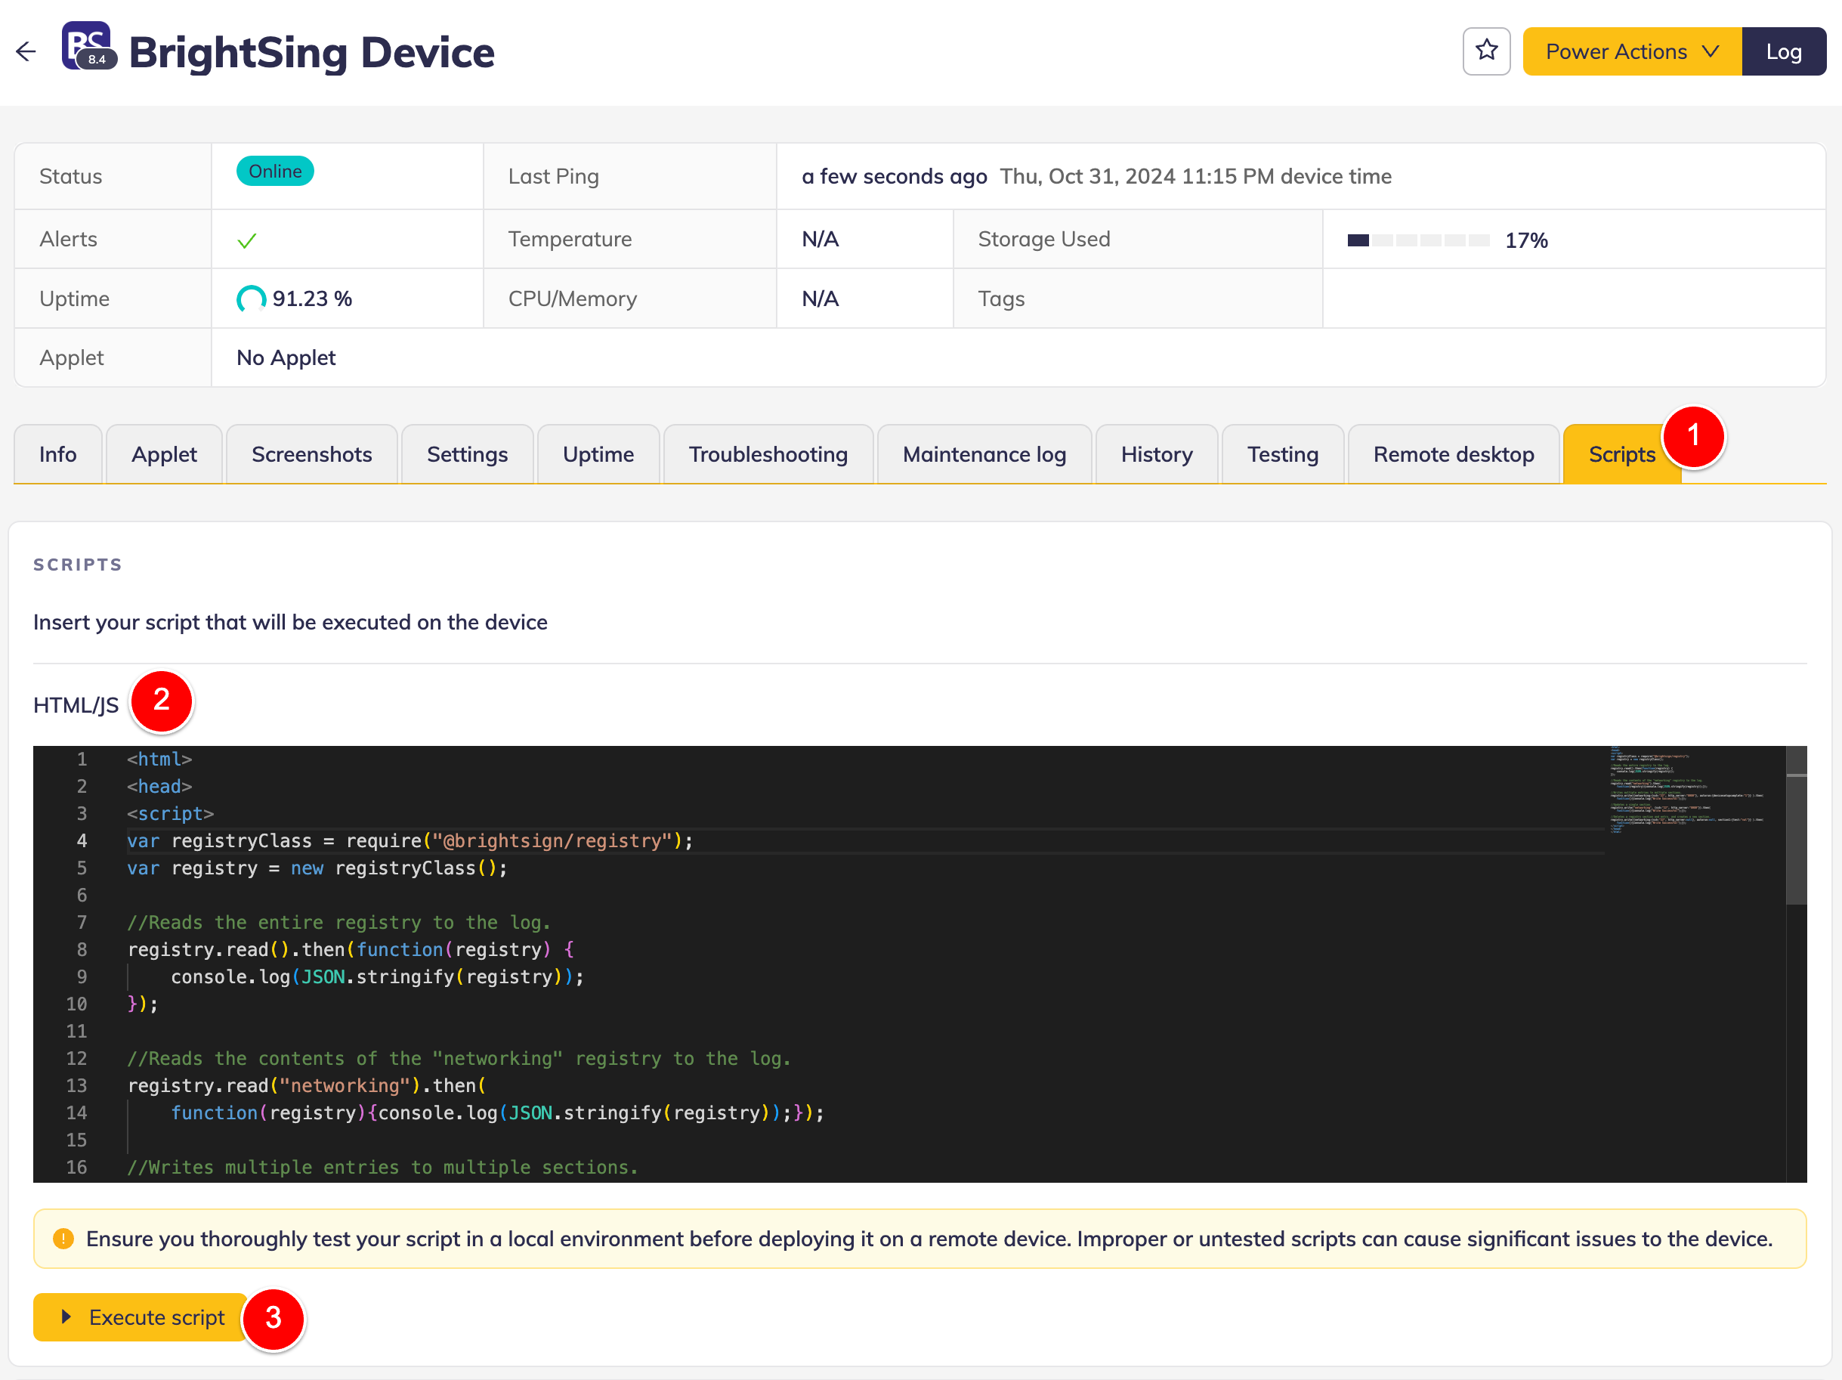Click the play triangle on Execute script
Screen dimensions: 1842x1380
click(66, 1317)
